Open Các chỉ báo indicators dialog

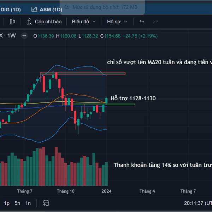pyautogui.click(x=44, y=22)
